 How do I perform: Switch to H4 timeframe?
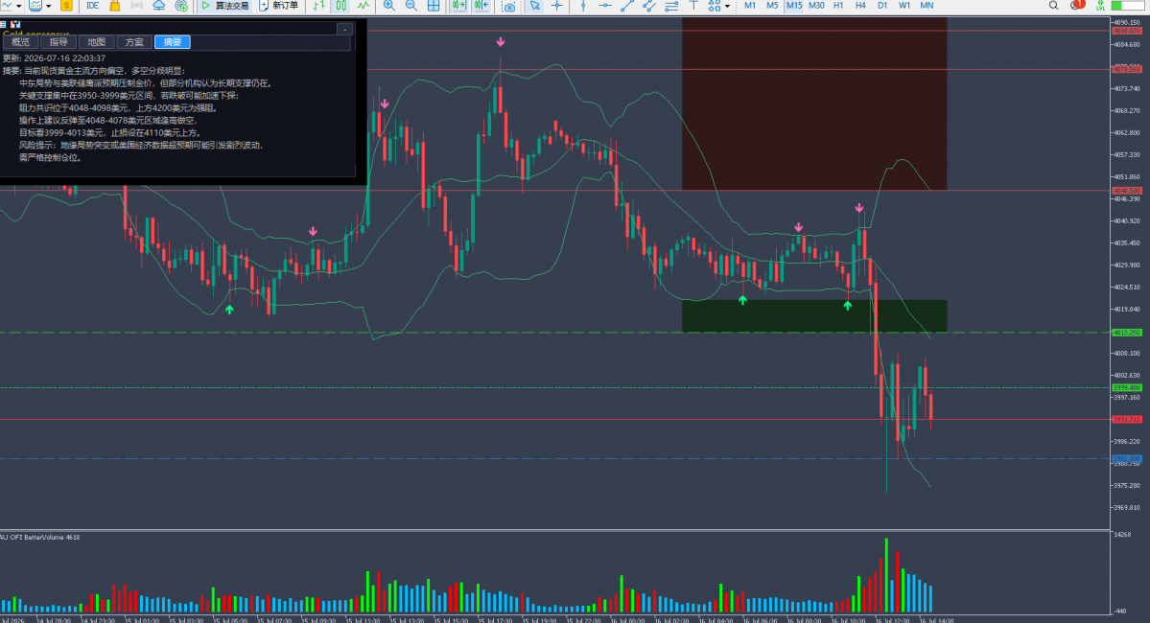click(x=860, y=5)
